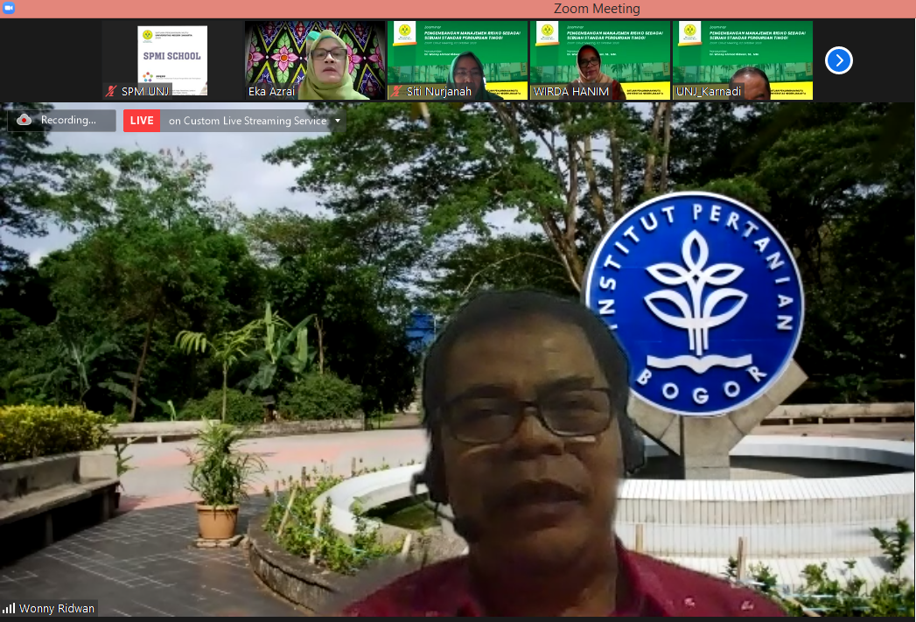The width and height of the screenshot is (916, 622).
Task: Click the red dot inside the recording indicator
Action: [22, 121]
